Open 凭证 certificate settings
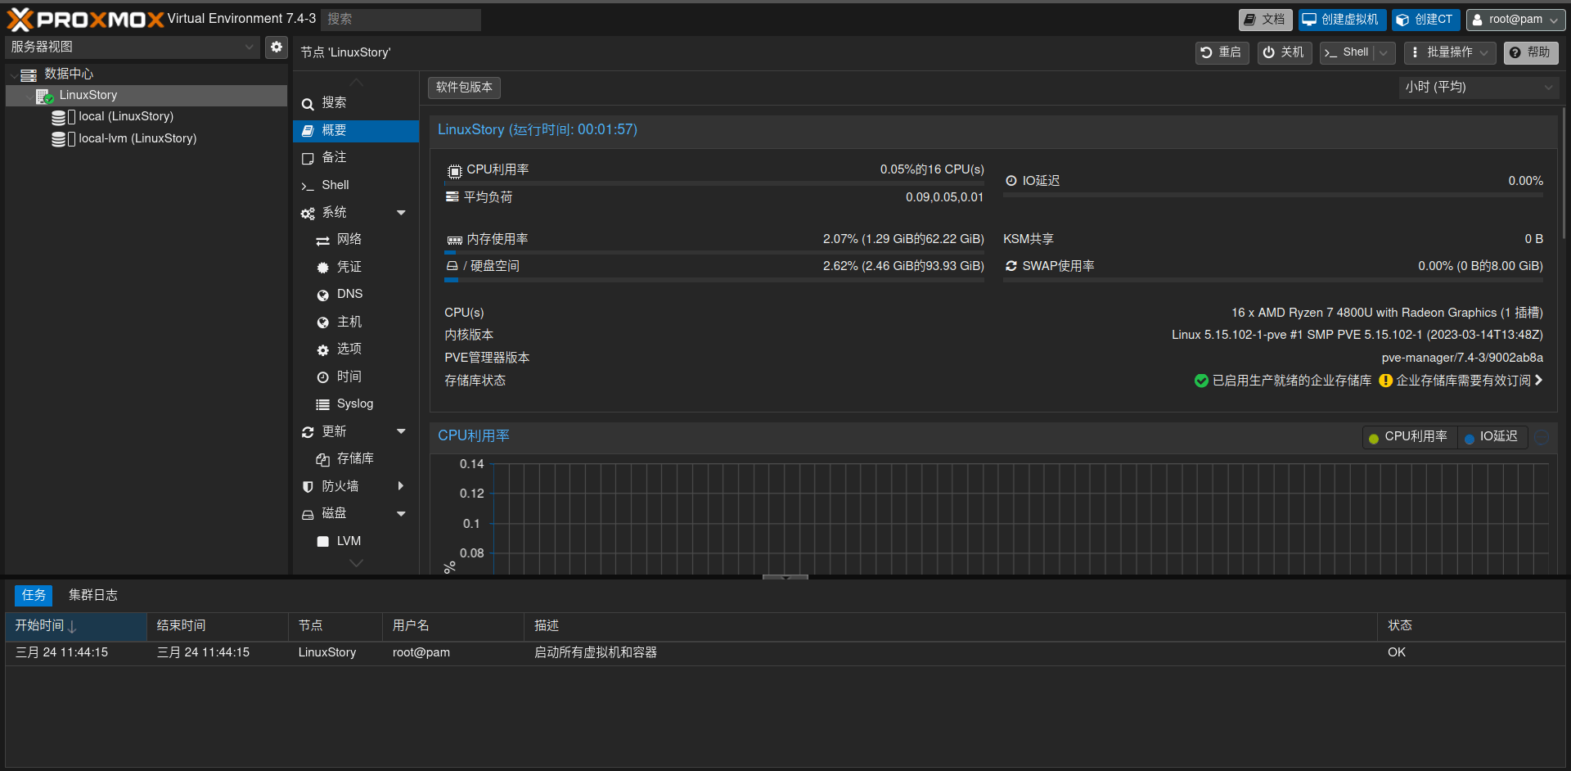 [x=349, y=266]
